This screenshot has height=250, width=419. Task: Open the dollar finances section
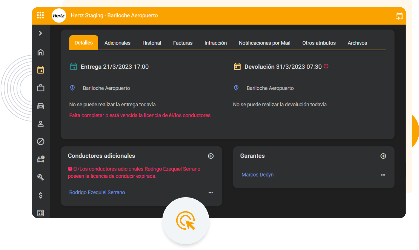(40, 195)
